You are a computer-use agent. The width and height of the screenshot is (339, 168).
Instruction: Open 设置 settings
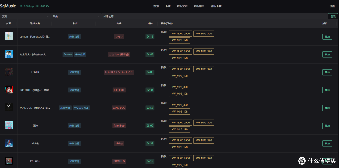[332, 6]
